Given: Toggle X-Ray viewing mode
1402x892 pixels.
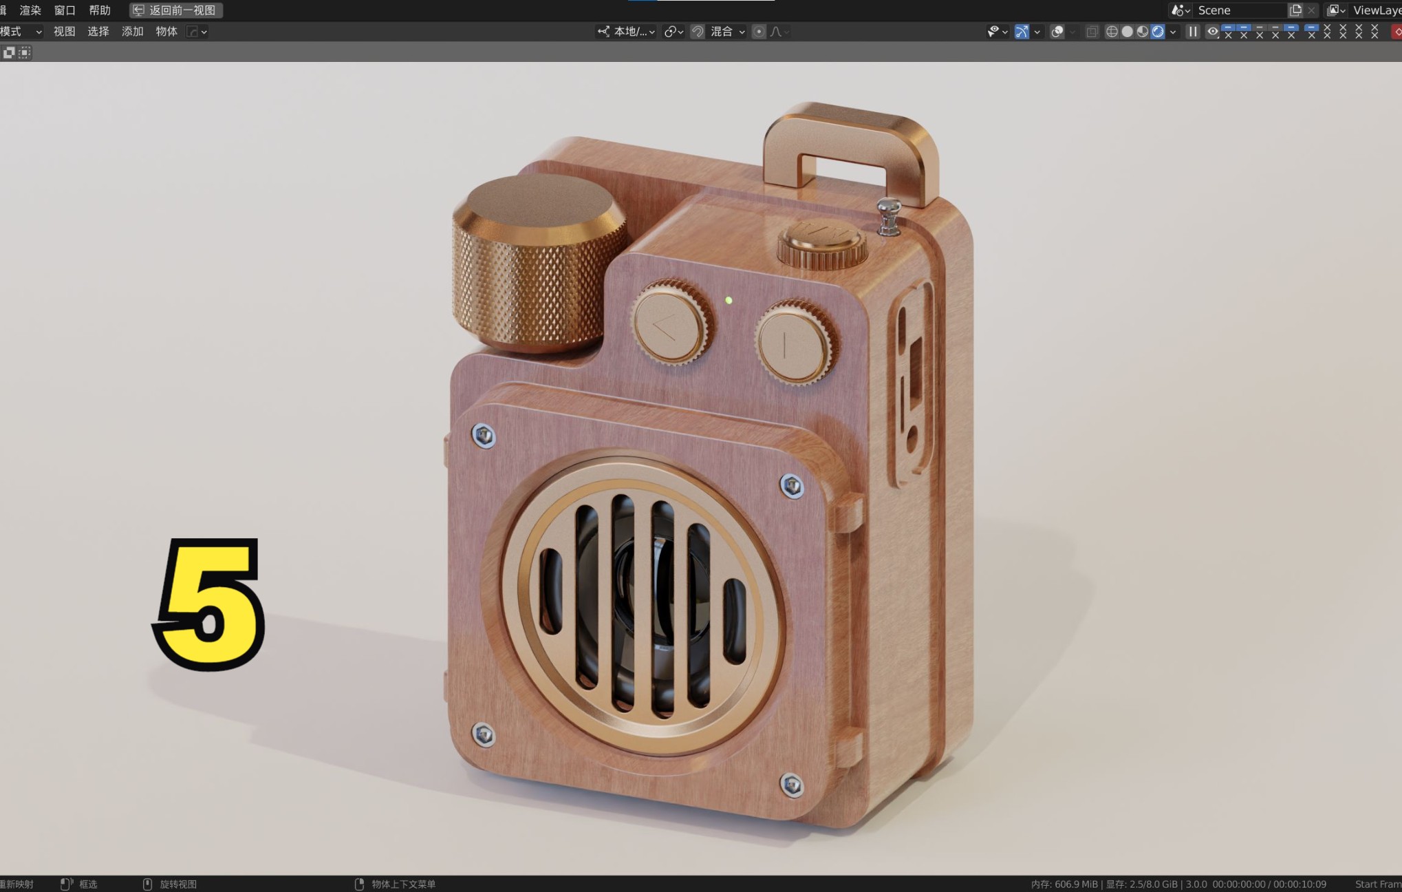Looking at the screenshot, I should [1091, 32].
